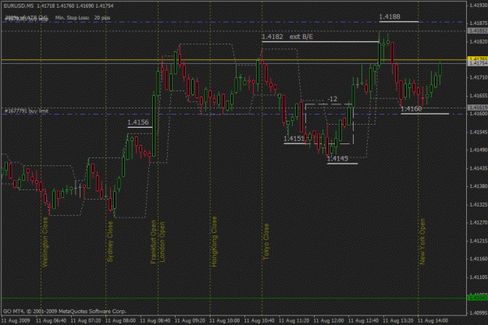The width and height of the screenshot is (488, 325).
Task: Click the Frankfurt Open session label
Action: click(x=154, y=242)
